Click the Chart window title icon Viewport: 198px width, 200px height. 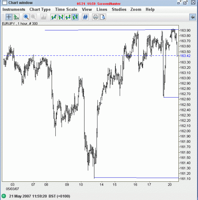click(4, 3)
